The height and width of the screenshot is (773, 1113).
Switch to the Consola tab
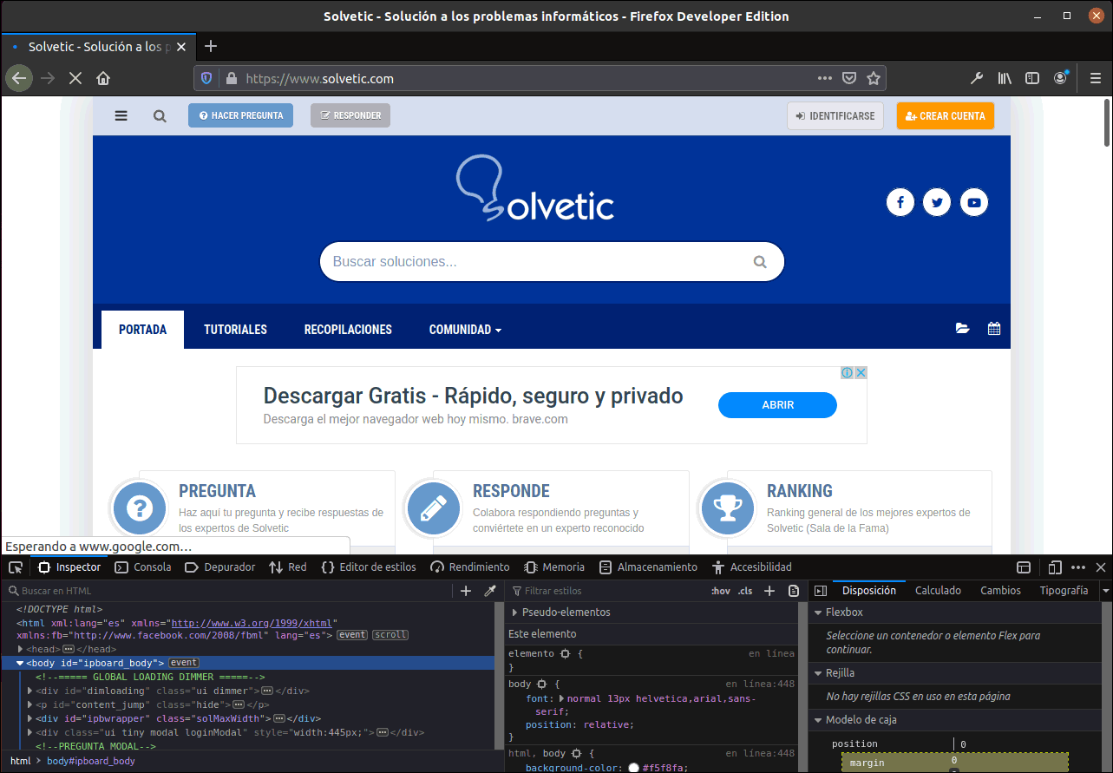tap(143, 567)
